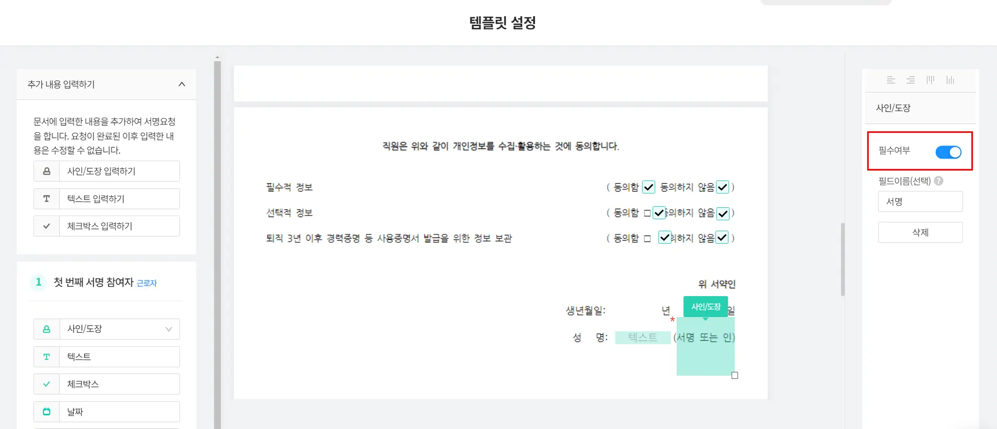Click the help icon beside 필드이름(선택)
The image size is (997, 429).
[x=938, y=181]
